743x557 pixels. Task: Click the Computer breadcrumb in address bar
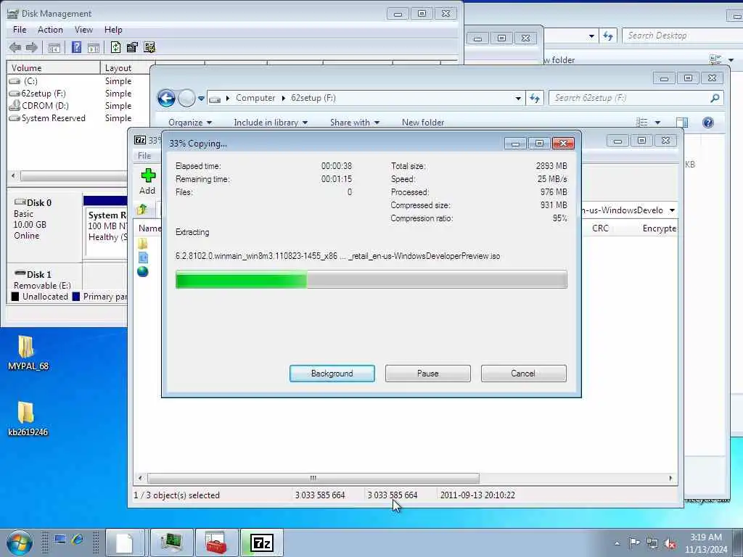[x=255, y=98]
